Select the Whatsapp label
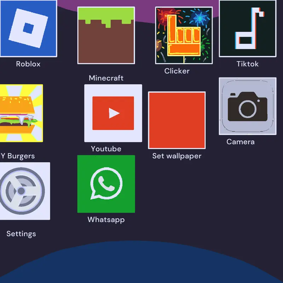283x283 pixels. (x=106, y=220)
